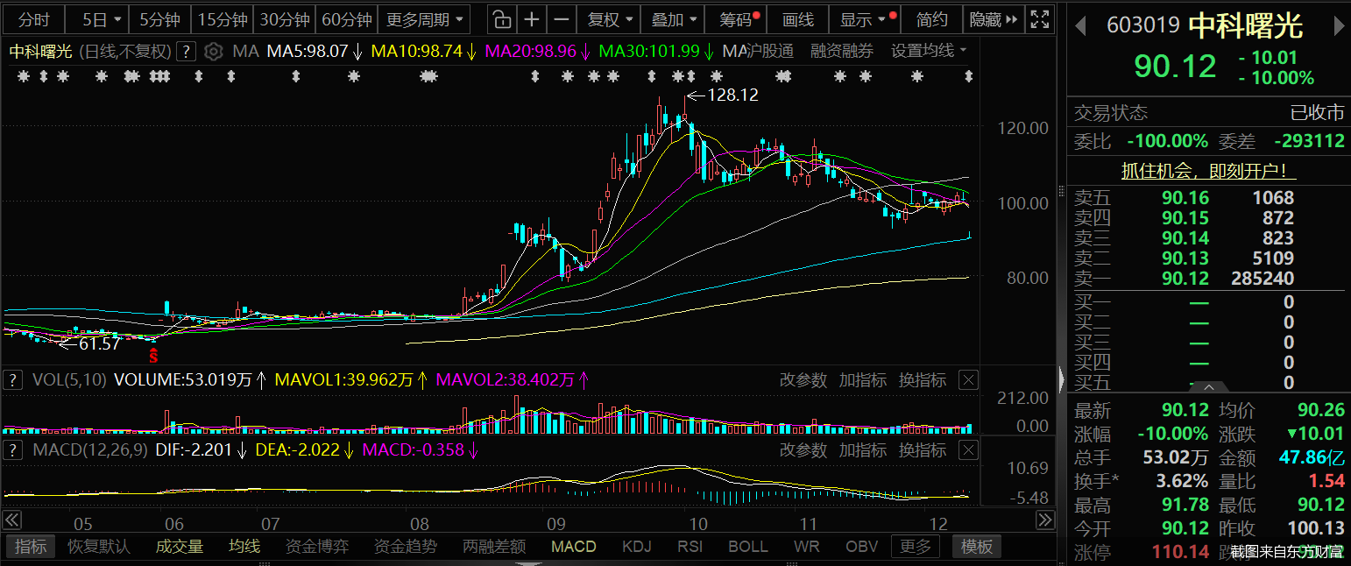
Task: Click 改参数 in the VOL panel
Action: [803, 380]
